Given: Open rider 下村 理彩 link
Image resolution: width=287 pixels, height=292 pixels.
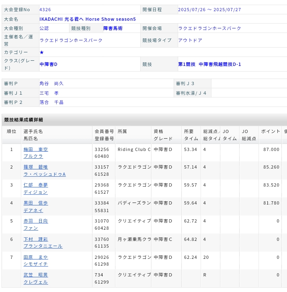Looking at the screenshot, I should (35, 239).
